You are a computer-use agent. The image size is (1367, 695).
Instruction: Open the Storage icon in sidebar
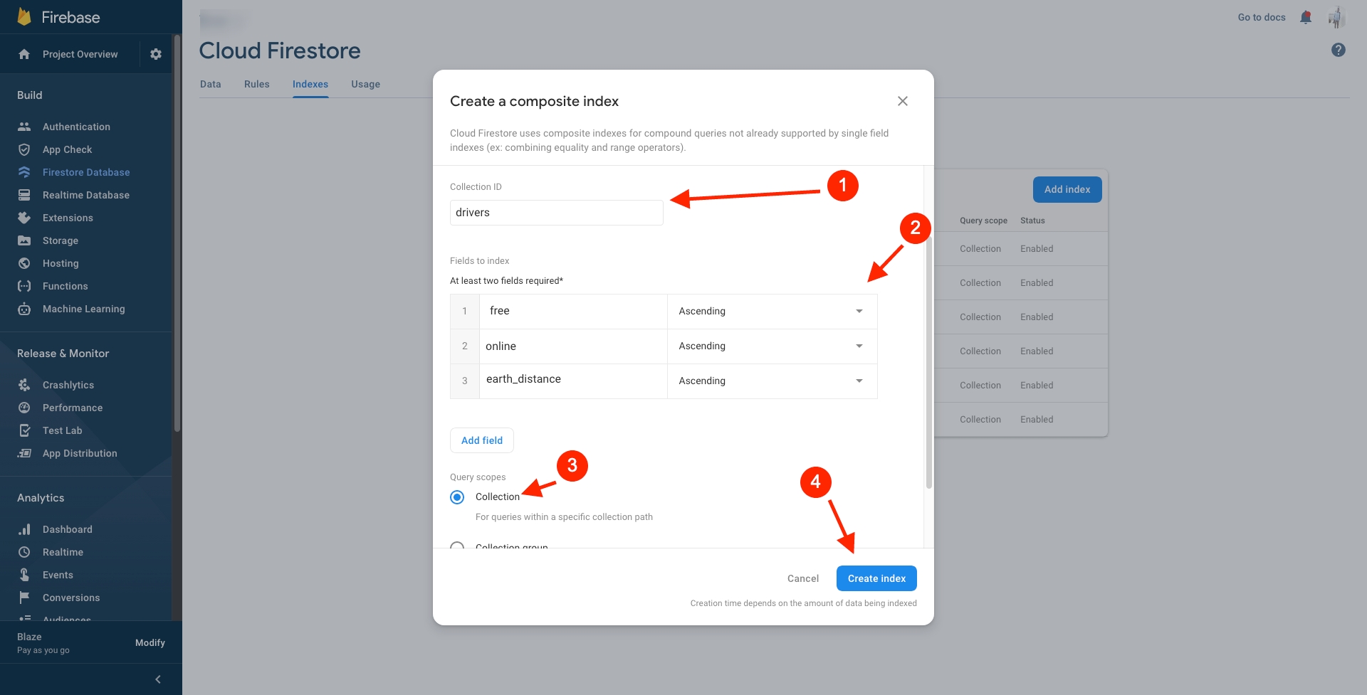[24, 240]
